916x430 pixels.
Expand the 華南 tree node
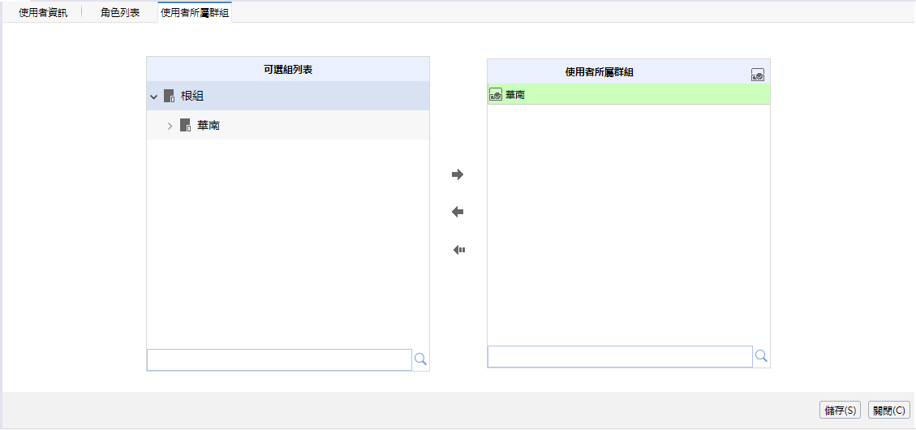170,126
